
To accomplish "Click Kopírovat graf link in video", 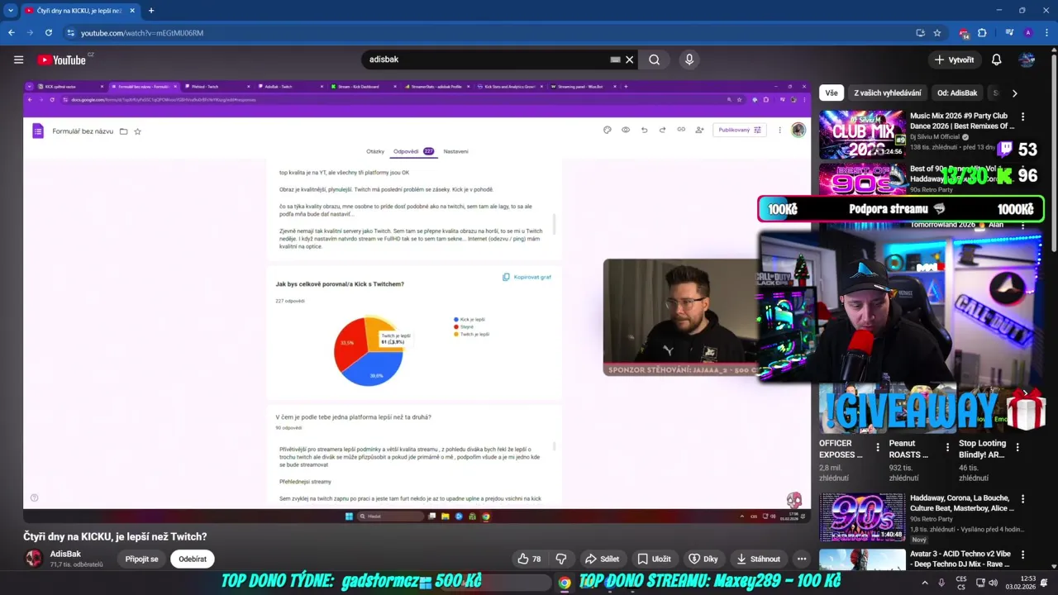I will pyautogui.click(x=527, y=277).
